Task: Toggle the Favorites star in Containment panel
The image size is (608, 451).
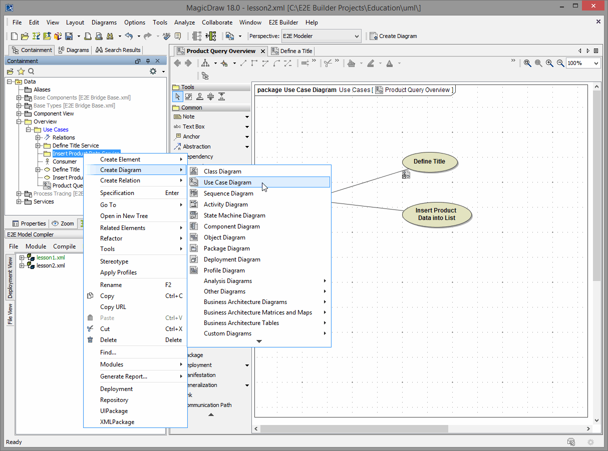Action: pos(21,71)
